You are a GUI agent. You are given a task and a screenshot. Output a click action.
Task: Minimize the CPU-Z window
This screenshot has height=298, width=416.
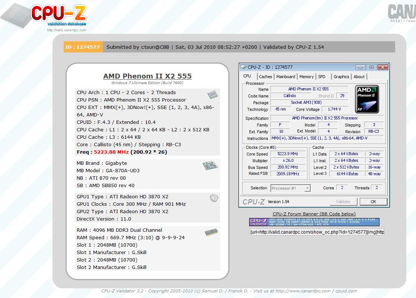pyautogui.click(x=360, y=67)
